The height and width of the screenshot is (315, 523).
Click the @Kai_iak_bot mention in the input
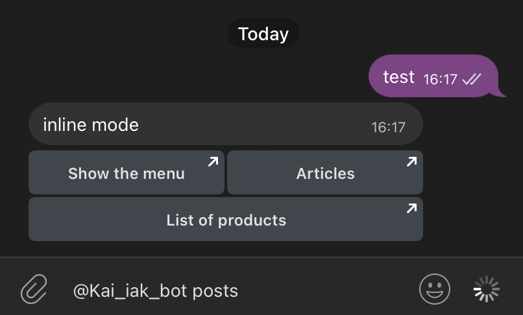pyautogui.click(x=130, y=291)
